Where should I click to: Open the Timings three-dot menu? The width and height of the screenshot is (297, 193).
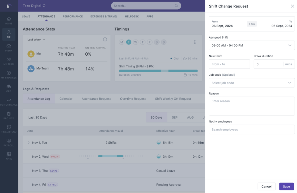(x=195, y=42)
